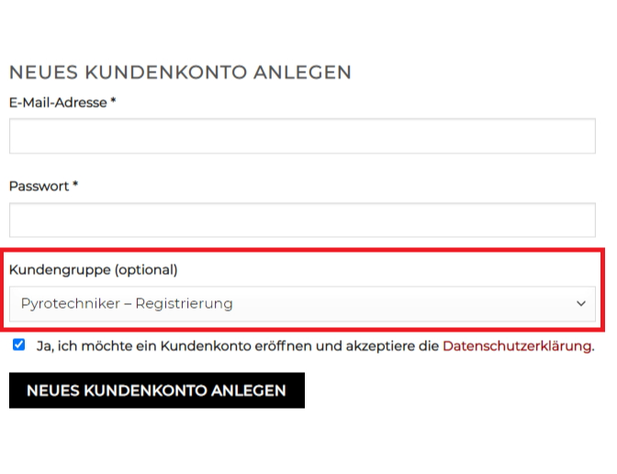The width and height of the screenshot is (617, 474).
Task: Click the blue checkmark icon in the consent box
Action: click(x=19, y=344)
